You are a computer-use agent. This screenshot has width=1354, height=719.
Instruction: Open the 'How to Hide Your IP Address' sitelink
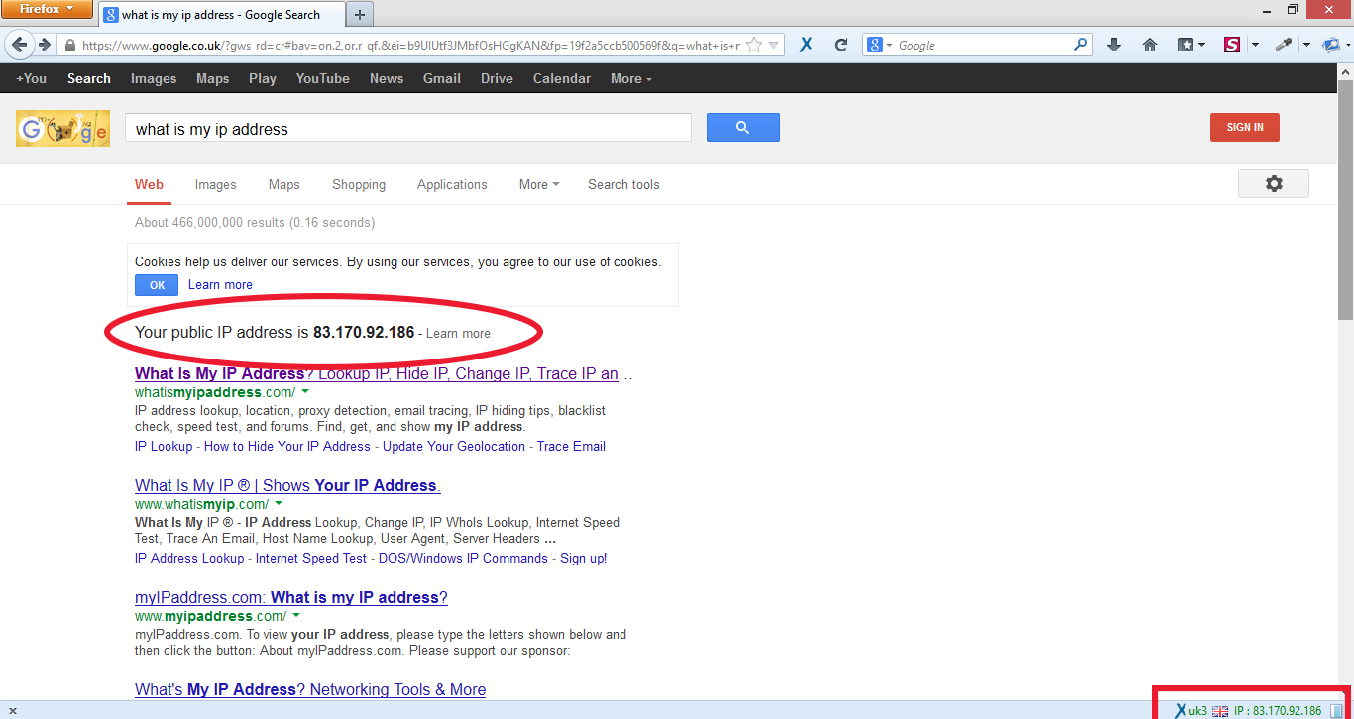(x=287, y=446)
